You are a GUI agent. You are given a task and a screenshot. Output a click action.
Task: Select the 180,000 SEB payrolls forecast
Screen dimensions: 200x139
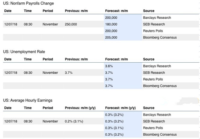[112, 24]
